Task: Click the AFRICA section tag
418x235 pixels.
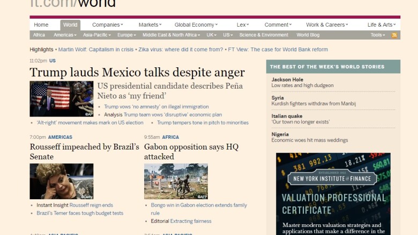Action: (170, 137)
